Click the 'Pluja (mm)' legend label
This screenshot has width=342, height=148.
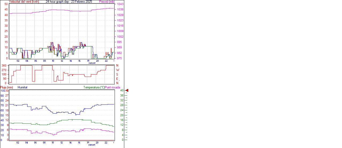[x=7, y=87]
